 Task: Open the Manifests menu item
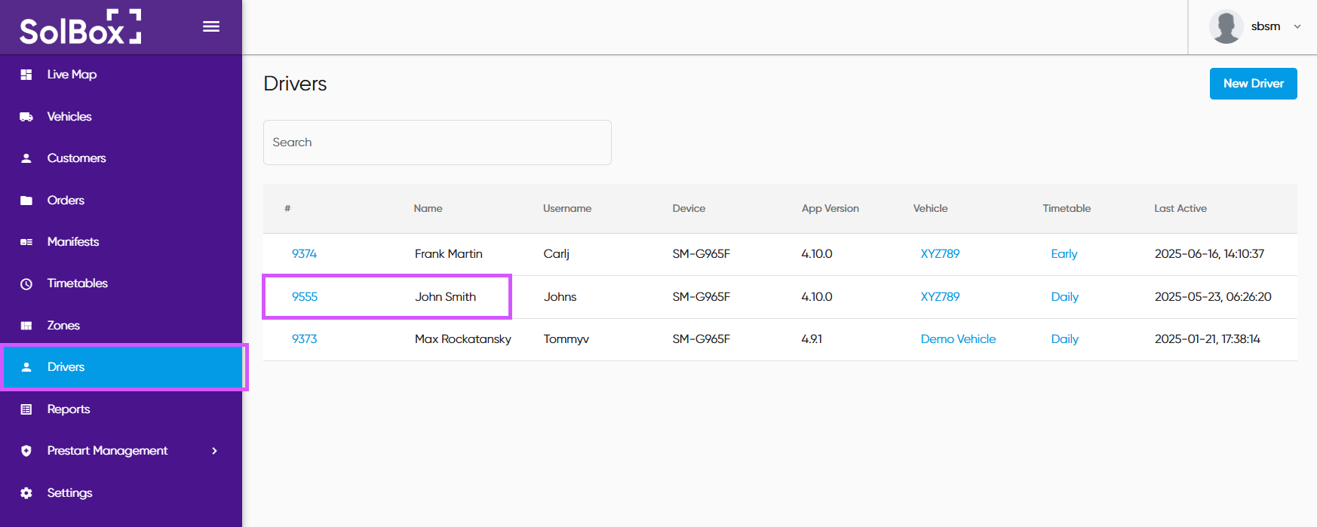(73, 242)
